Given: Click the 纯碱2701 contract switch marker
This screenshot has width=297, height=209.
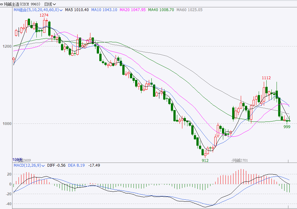Looking at the screenshot, I should click(x=240, y=161).
